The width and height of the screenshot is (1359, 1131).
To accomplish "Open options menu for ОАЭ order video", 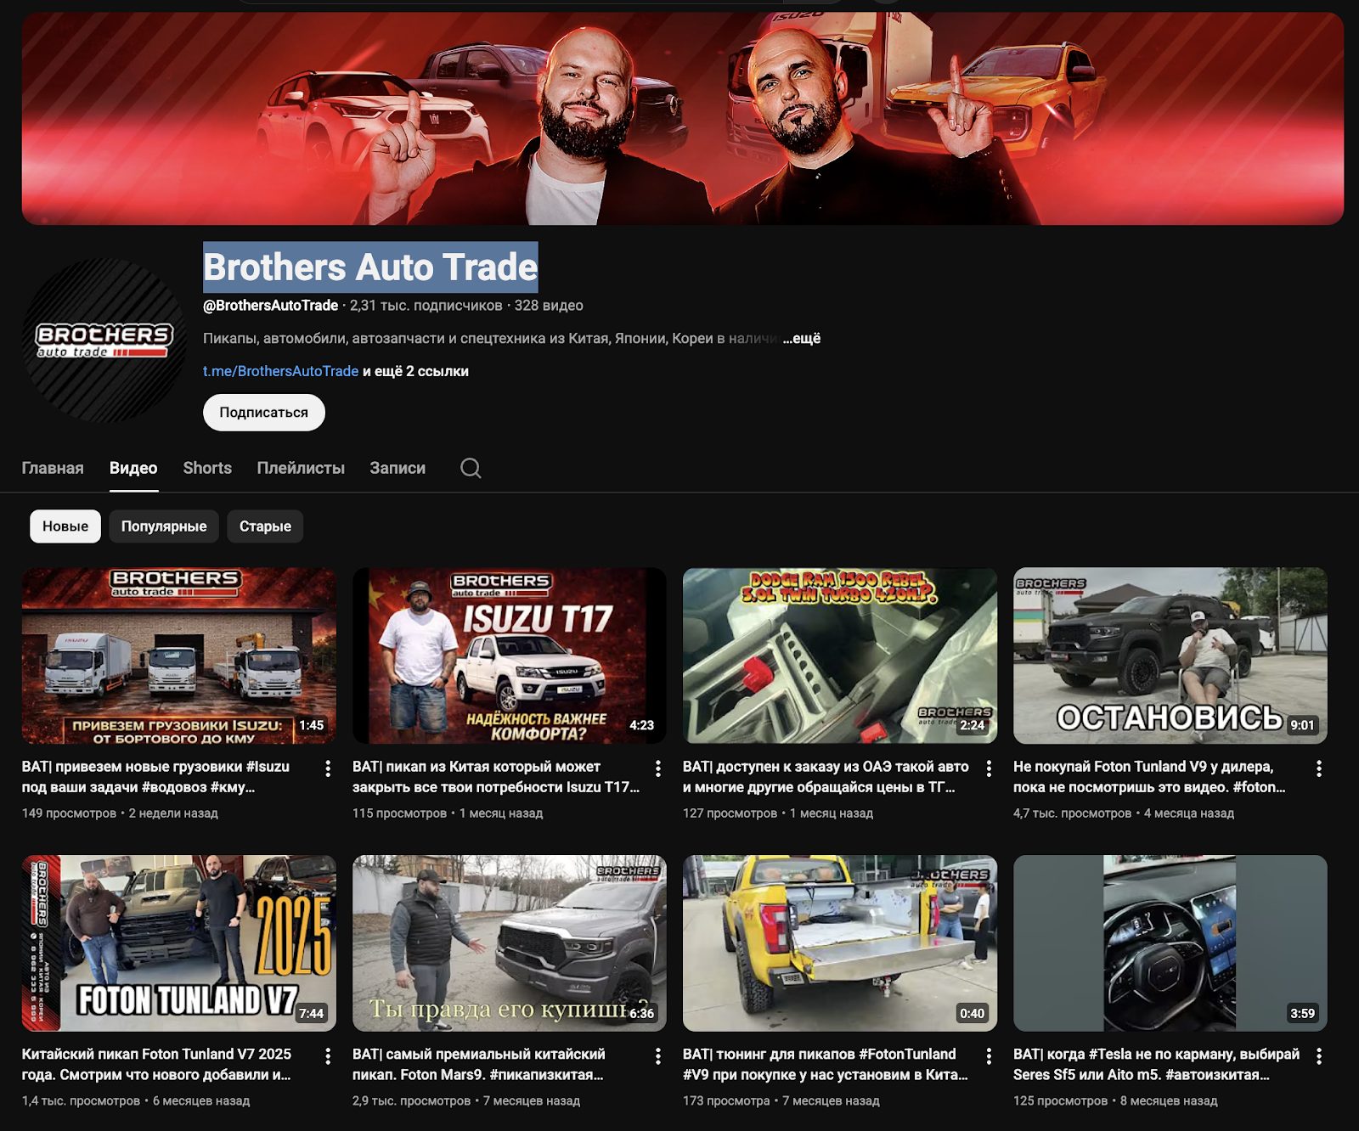I will point(989,768).
